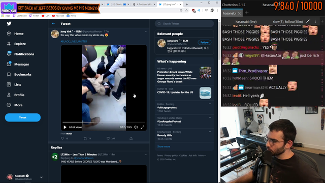Expand options for Beverly Hills trend
325x183 pixels.
(210, 132)
